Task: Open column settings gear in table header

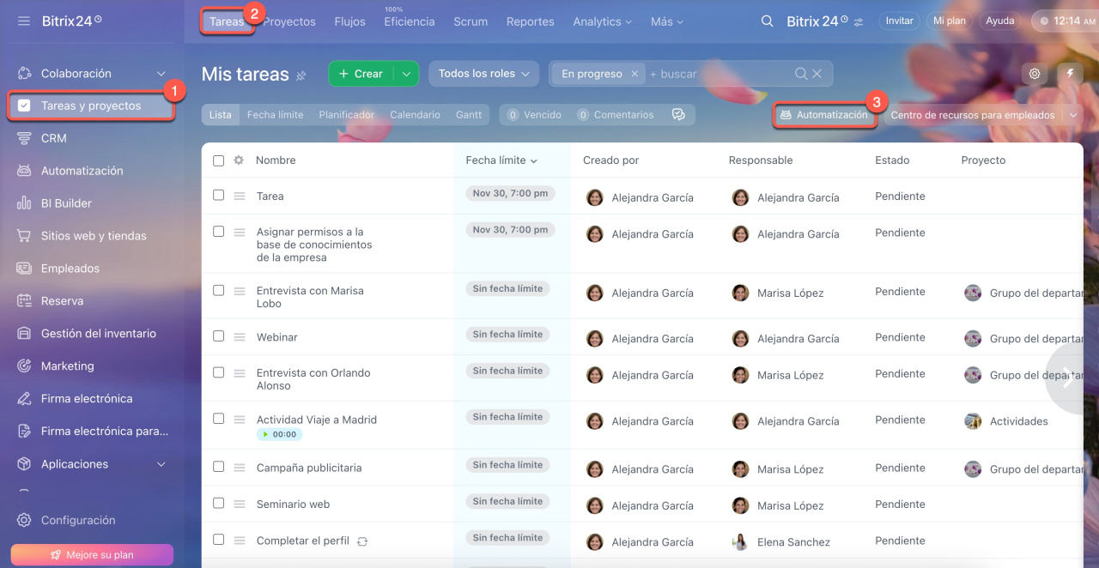Action: tap(239, 160)
